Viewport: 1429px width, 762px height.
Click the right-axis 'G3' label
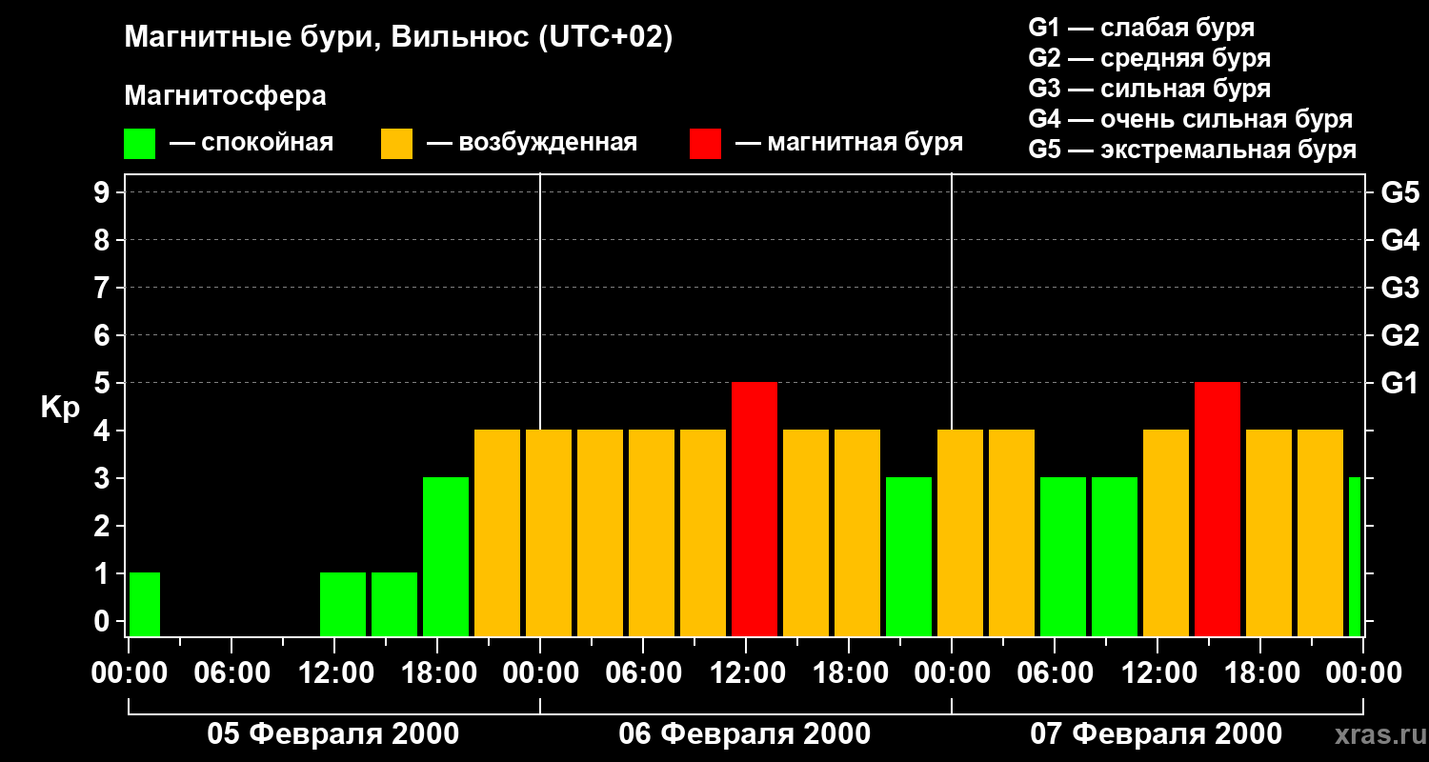click(1399, 288)
